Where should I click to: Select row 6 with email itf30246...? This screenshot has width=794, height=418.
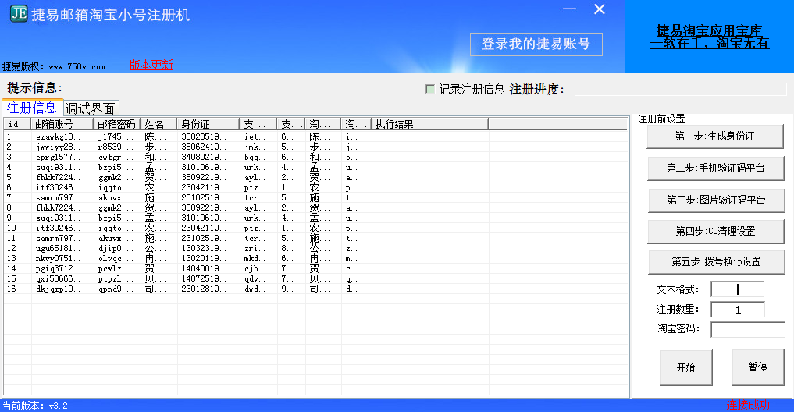(315, 187)
